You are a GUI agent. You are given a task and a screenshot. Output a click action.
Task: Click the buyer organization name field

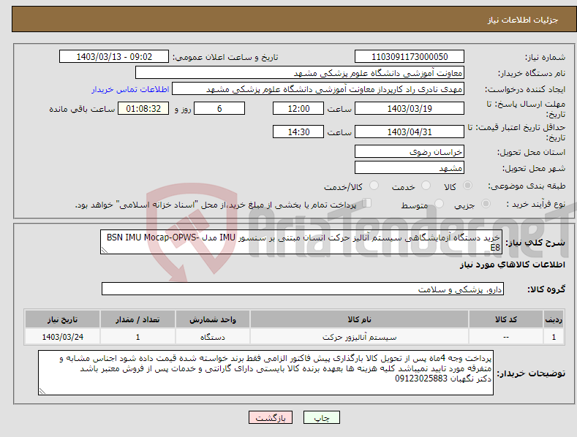pos(300,73)
